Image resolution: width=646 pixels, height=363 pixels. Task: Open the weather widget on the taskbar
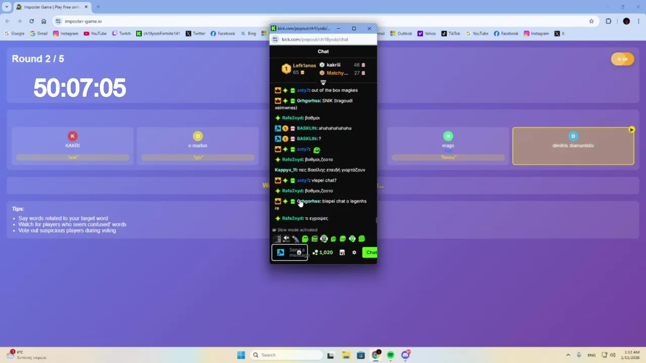click(x=25, y=355)
